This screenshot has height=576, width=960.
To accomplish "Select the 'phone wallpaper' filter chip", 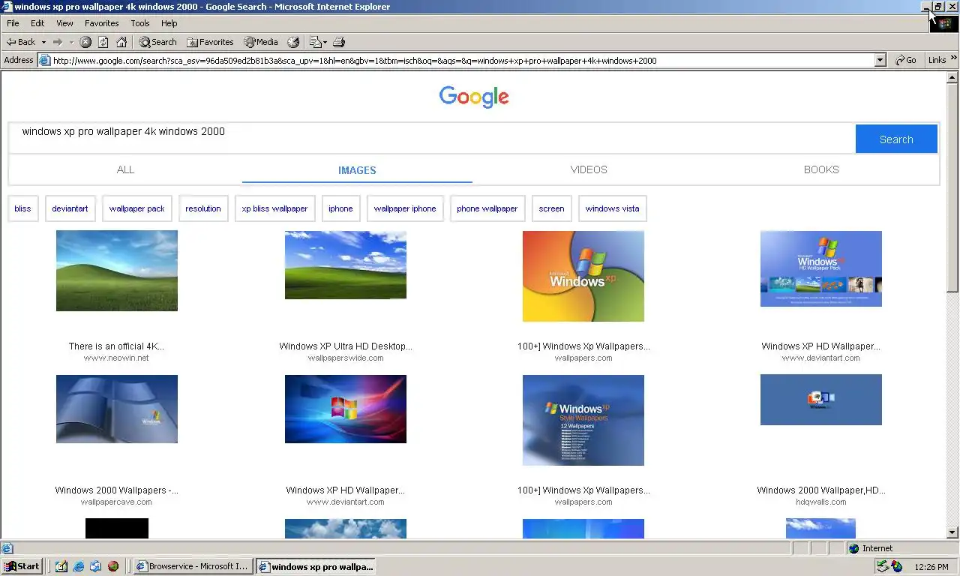I will 487,208.
